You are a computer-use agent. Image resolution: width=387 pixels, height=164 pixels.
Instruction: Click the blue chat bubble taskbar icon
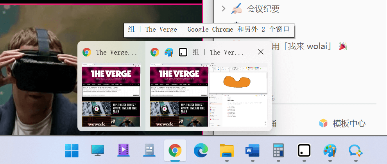(355, 150)
